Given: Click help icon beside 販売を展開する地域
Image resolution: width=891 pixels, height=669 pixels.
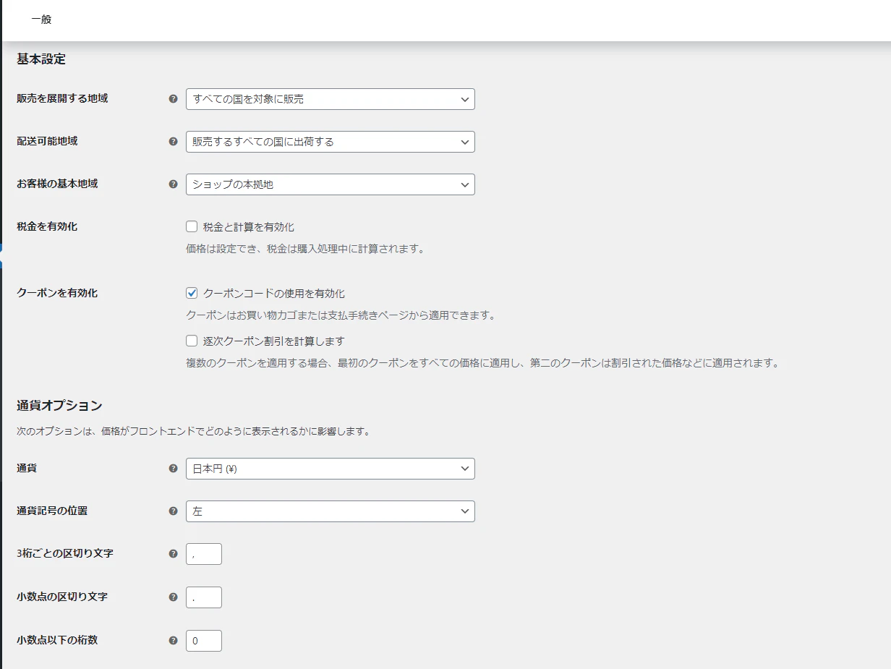Looking at the screenshot, I should tap(173, 99).
